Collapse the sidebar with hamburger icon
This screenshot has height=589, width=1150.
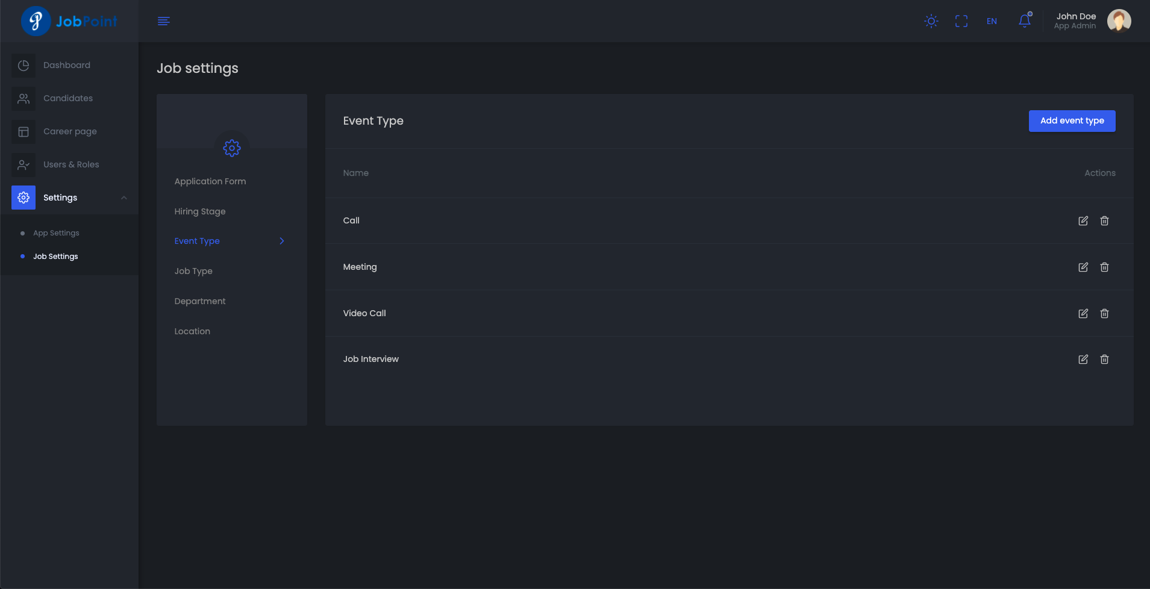click(163, 21)
